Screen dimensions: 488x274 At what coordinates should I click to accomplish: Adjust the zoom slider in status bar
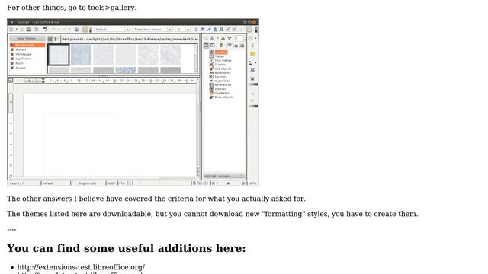coord(228,183)
